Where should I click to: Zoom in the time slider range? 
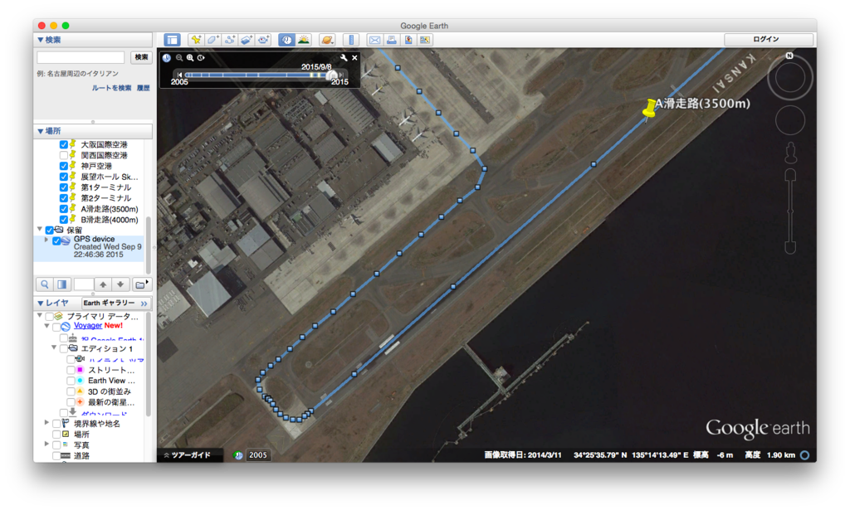[190, 57]
